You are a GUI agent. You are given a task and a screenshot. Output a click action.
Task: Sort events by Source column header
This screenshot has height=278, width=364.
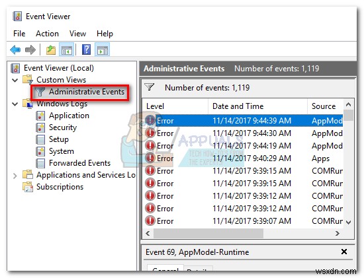(x=325, y=106)
